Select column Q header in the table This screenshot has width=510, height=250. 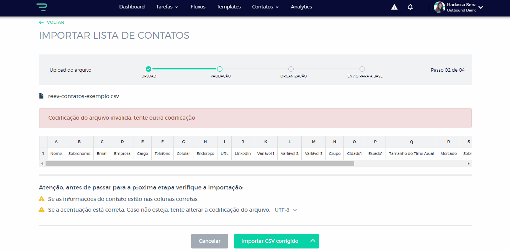[x=411, y=142]
